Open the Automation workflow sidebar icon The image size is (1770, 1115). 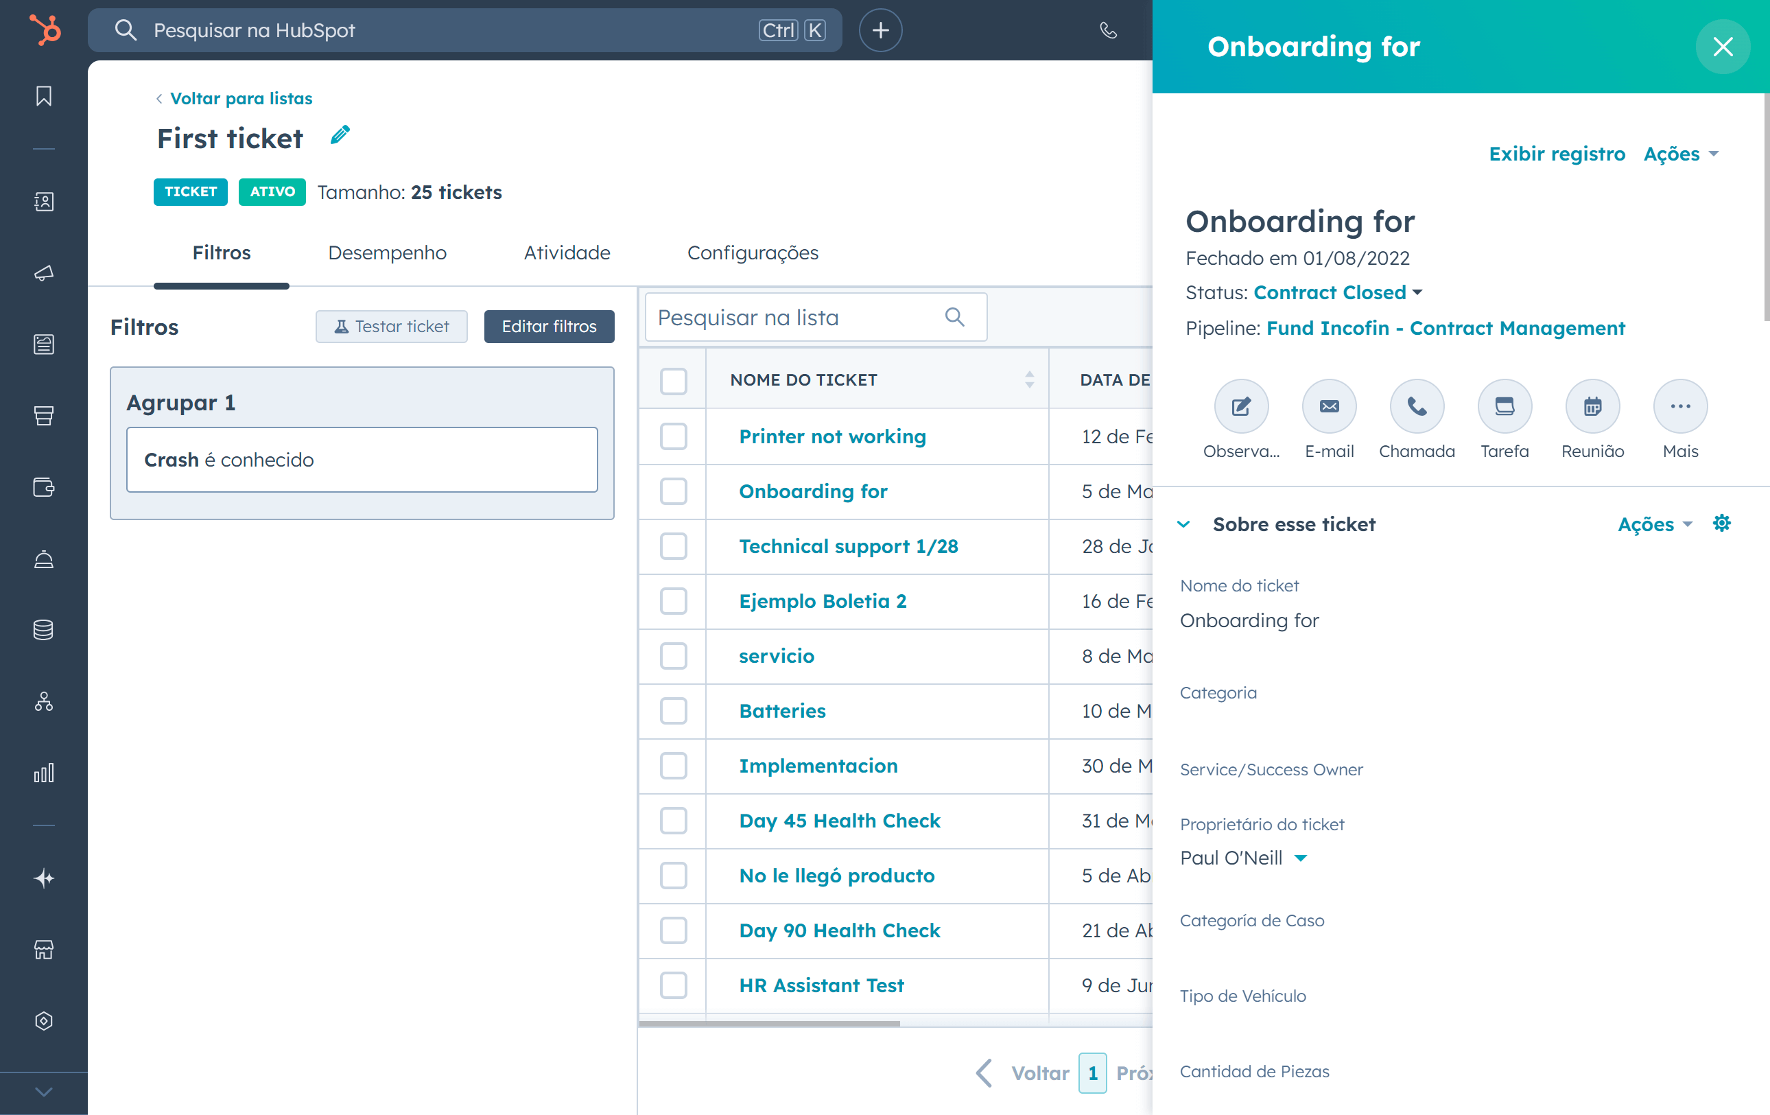[x=44, y=701]
